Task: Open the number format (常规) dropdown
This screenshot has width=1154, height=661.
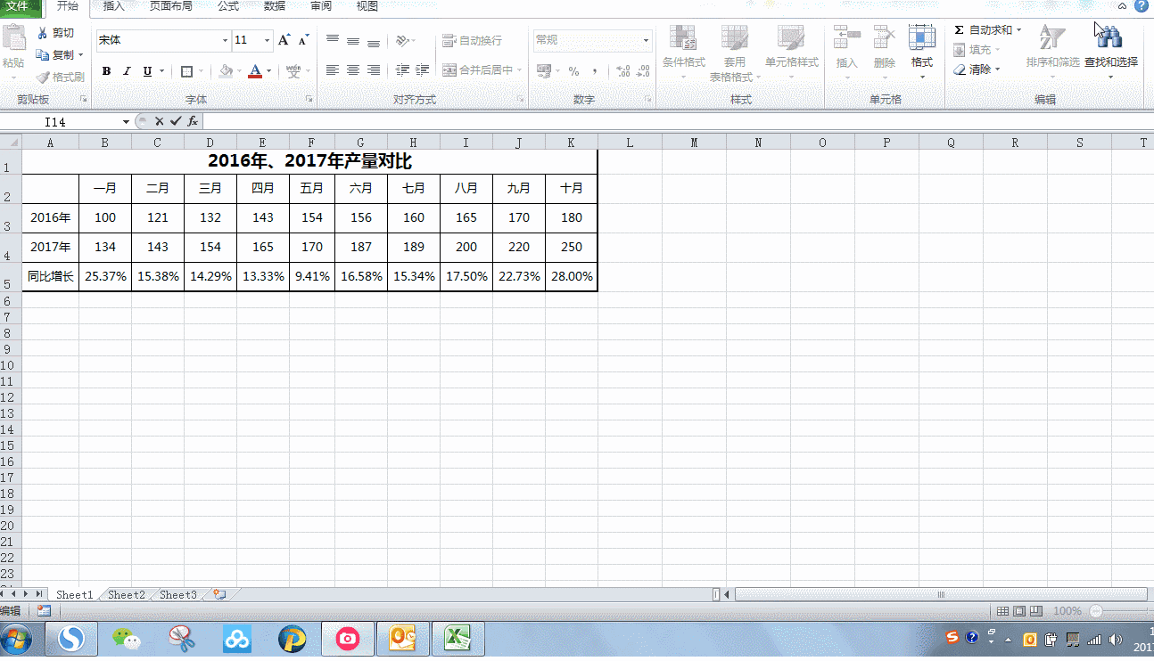Action: point(647,40)
